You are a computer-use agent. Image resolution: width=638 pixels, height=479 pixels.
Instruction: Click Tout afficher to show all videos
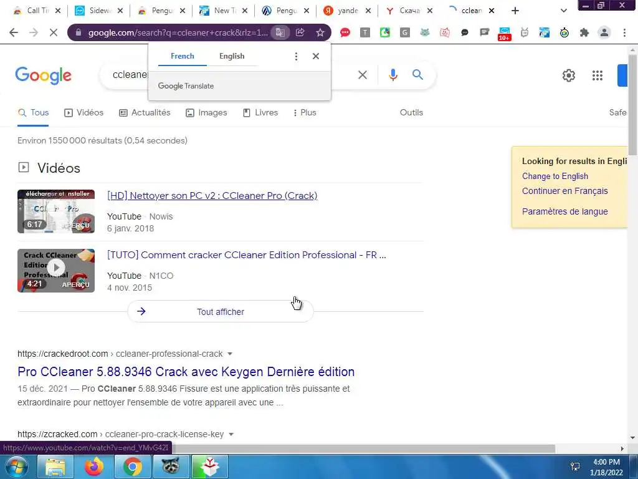coord(221,312)
